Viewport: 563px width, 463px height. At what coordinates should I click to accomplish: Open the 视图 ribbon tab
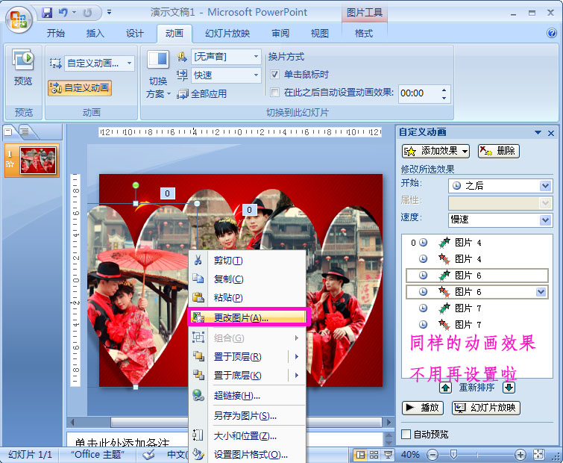pos(320,34)
